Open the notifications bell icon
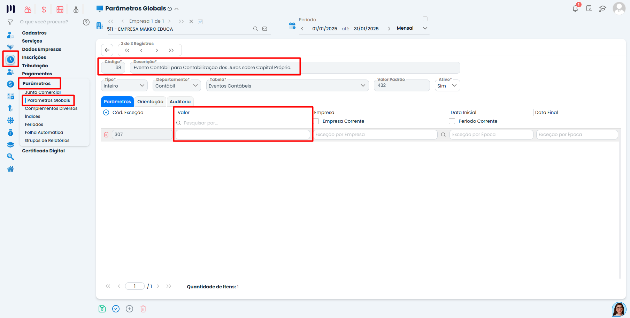Screen dimensions: 630x318 (575, 8)
